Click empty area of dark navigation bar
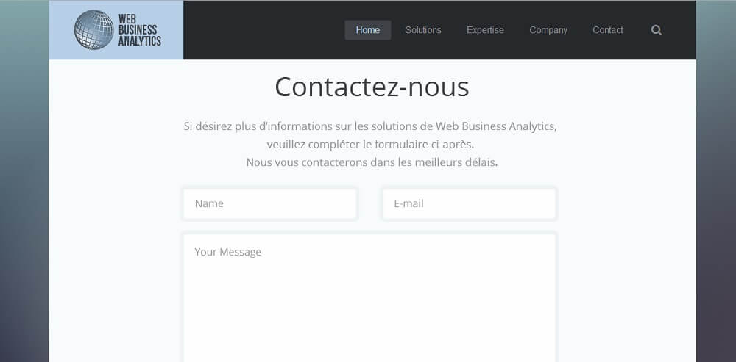The width and height of the screenshot is (736, 362). (263, 30)
